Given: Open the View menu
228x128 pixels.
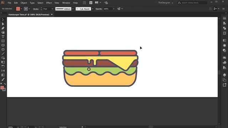Looking at the screenshot, I should (x=57, y=3).
